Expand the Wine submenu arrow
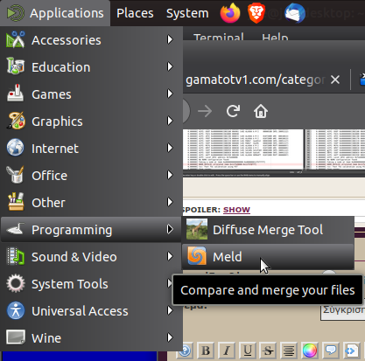This screenshot has height=361, width=365. pyautogui.click(x=170, y=337)
